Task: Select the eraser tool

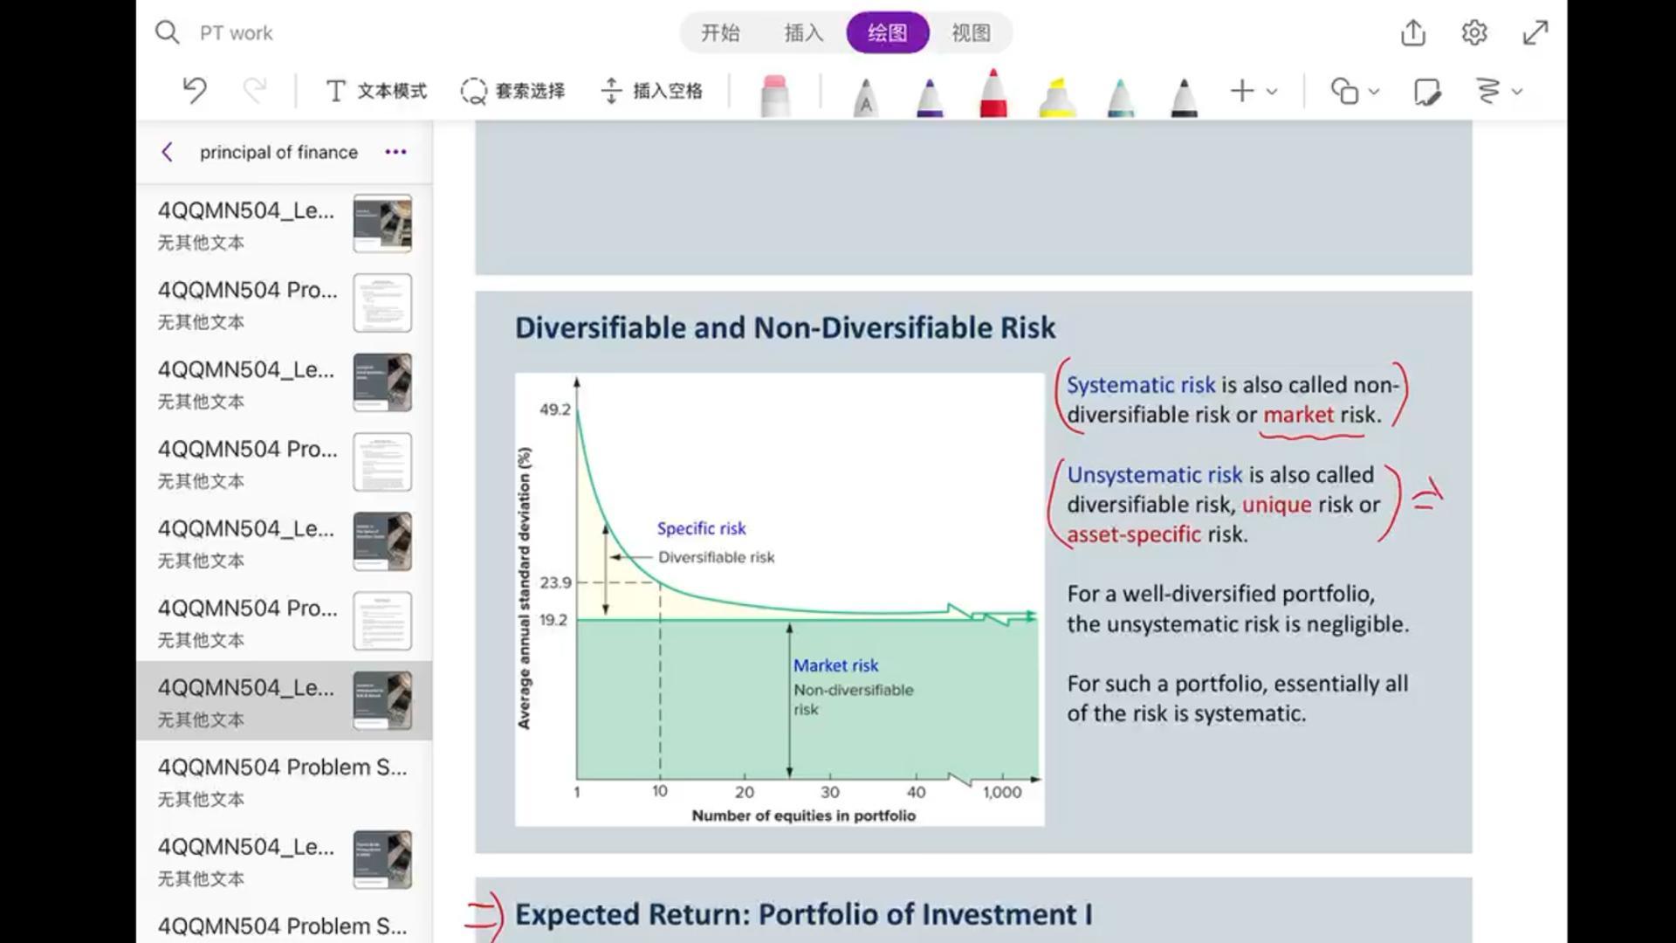Action: tap(775, 94)
